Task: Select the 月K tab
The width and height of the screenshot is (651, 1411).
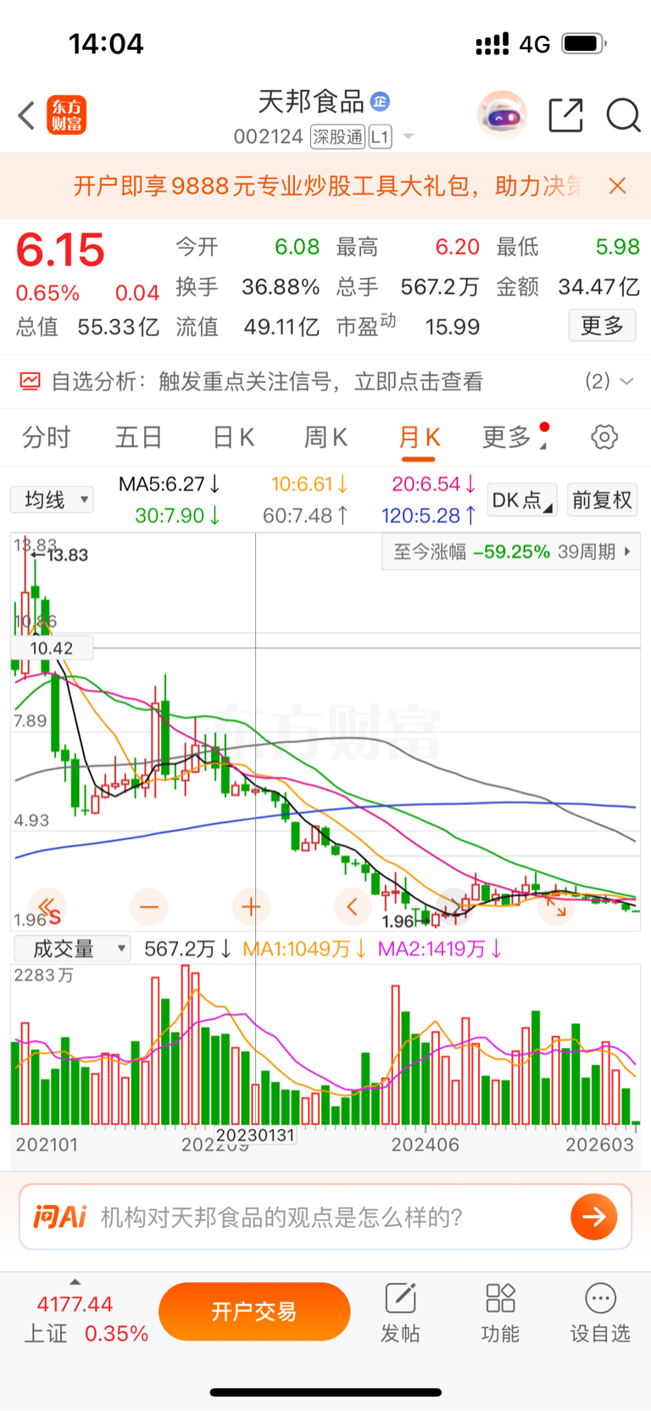Action: click(419, 438)
